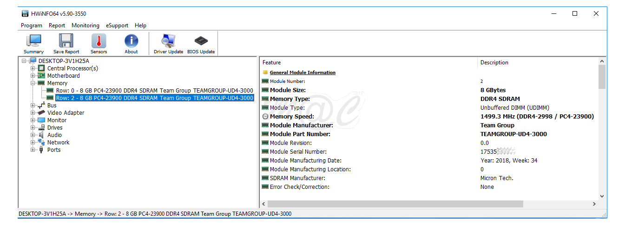Expand the Motherboard tree node

click(x=33, y=75)
